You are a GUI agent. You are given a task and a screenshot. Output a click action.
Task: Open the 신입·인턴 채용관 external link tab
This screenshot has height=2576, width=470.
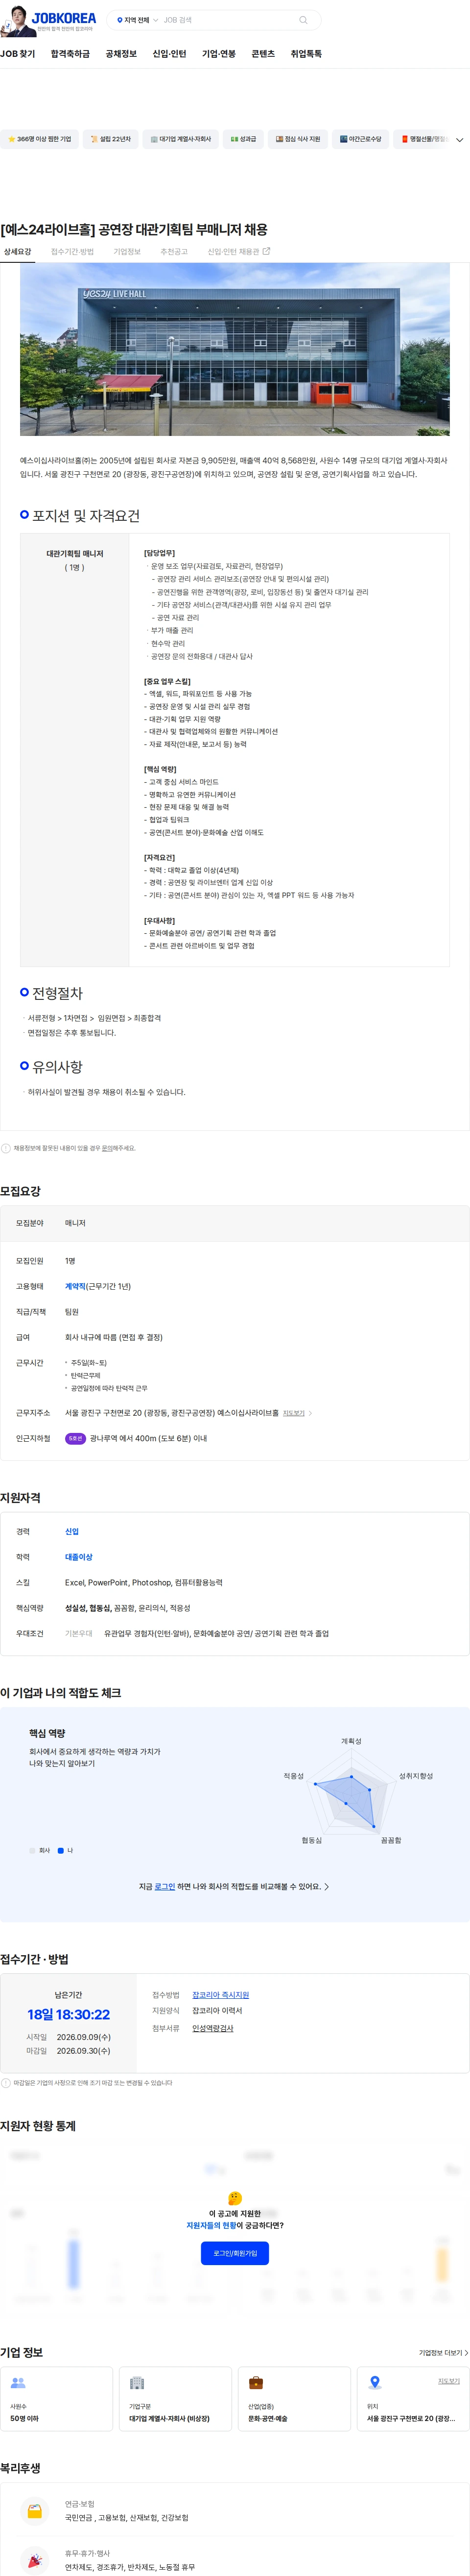tap(238, 252)
